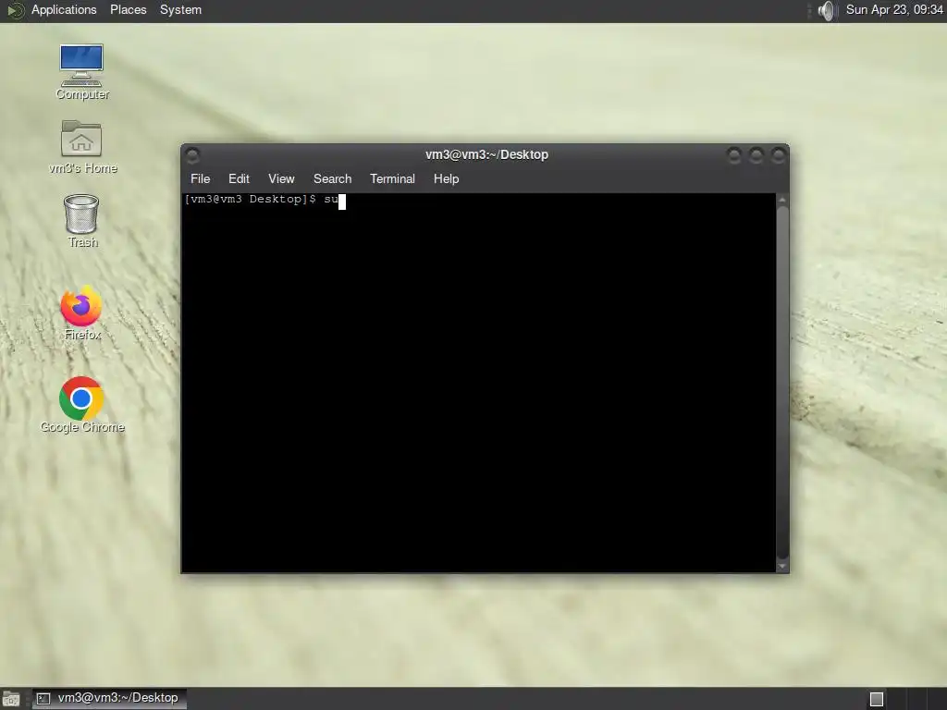Close the terminal window
This screenshot has width=947, height=710.
point(778,155)
